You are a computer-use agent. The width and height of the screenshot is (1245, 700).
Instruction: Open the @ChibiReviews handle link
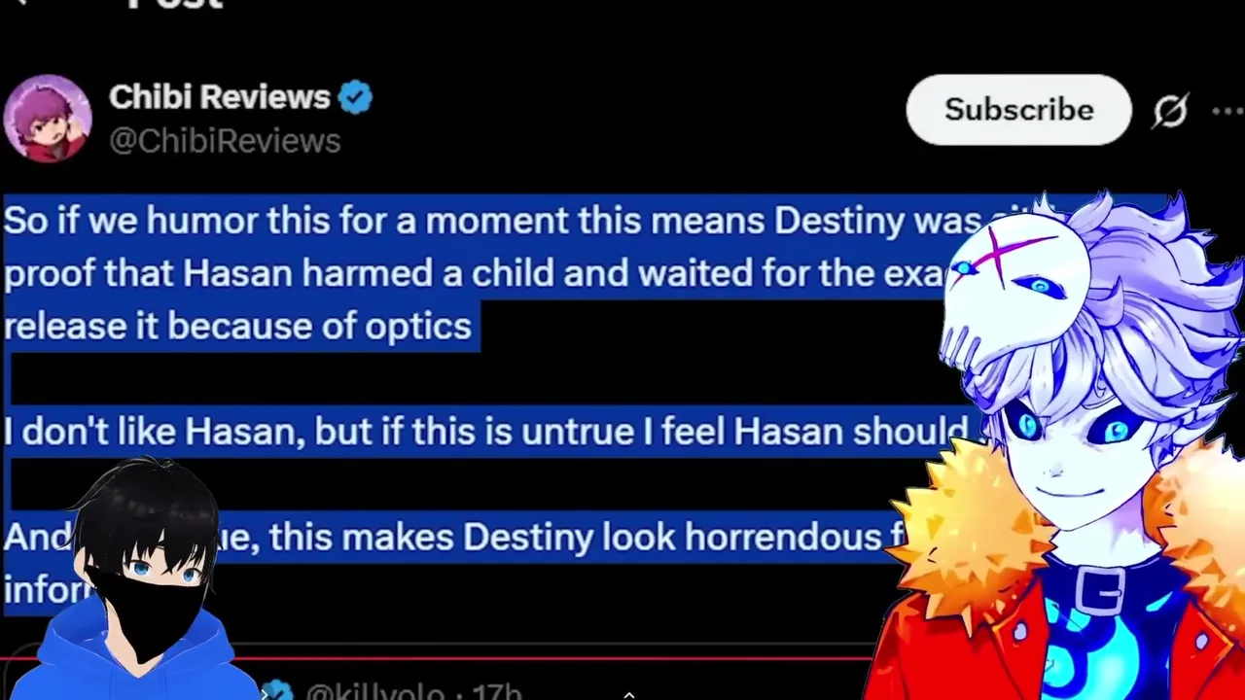[x=225, y=141]
